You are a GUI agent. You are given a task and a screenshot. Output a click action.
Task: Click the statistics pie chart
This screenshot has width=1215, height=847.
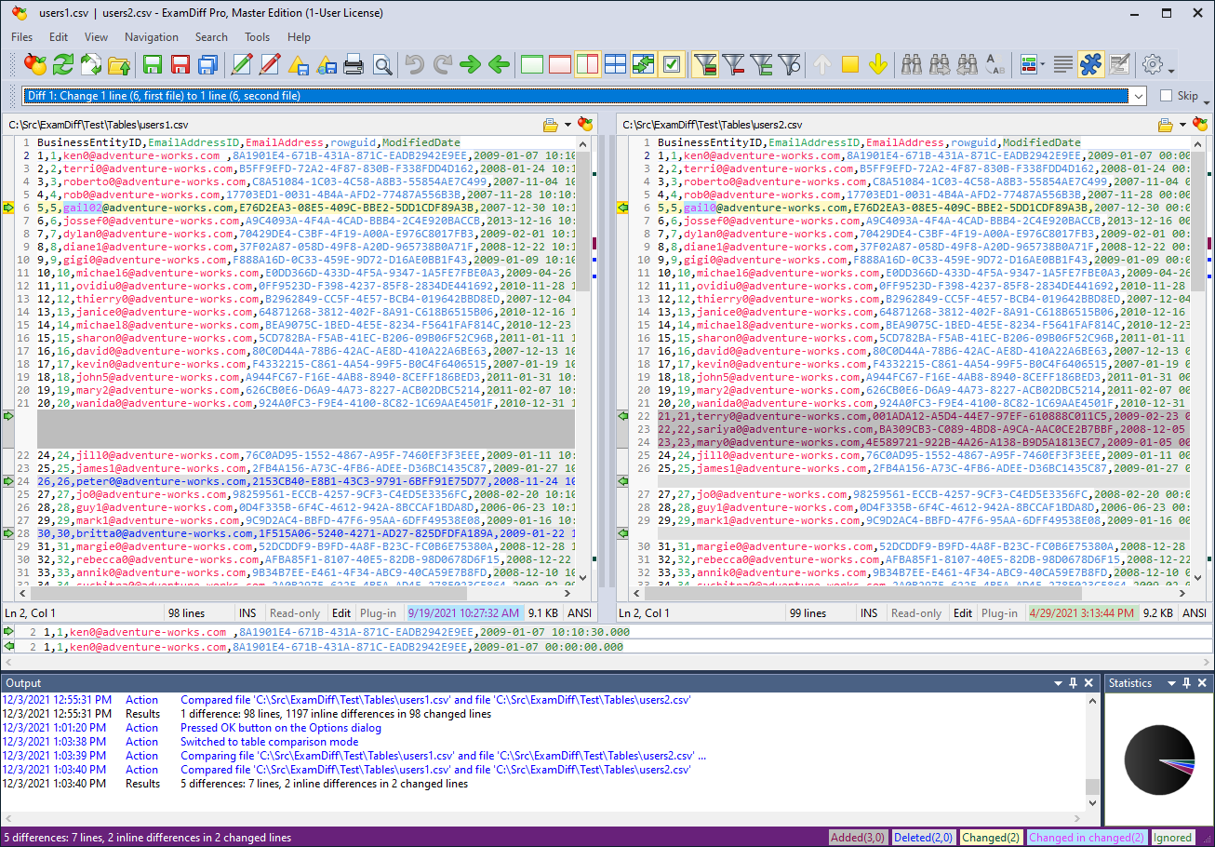[1159, 760]
